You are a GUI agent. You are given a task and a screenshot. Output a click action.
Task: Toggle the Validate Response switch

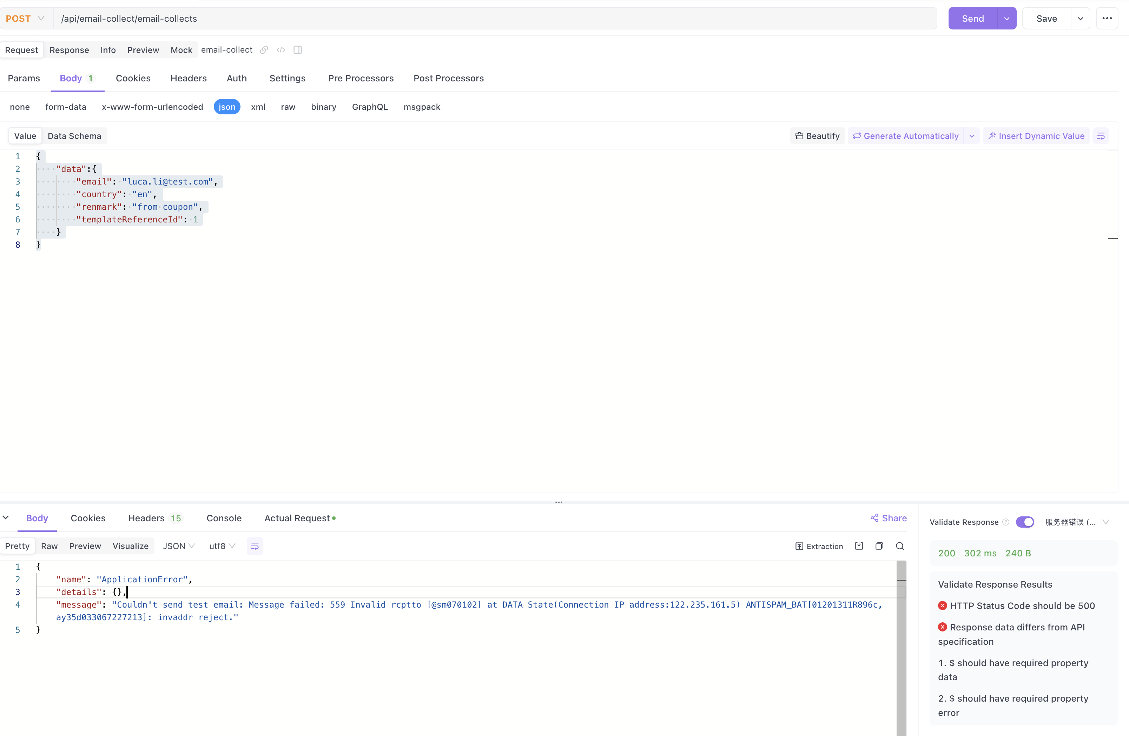[x=1025, y=522]
